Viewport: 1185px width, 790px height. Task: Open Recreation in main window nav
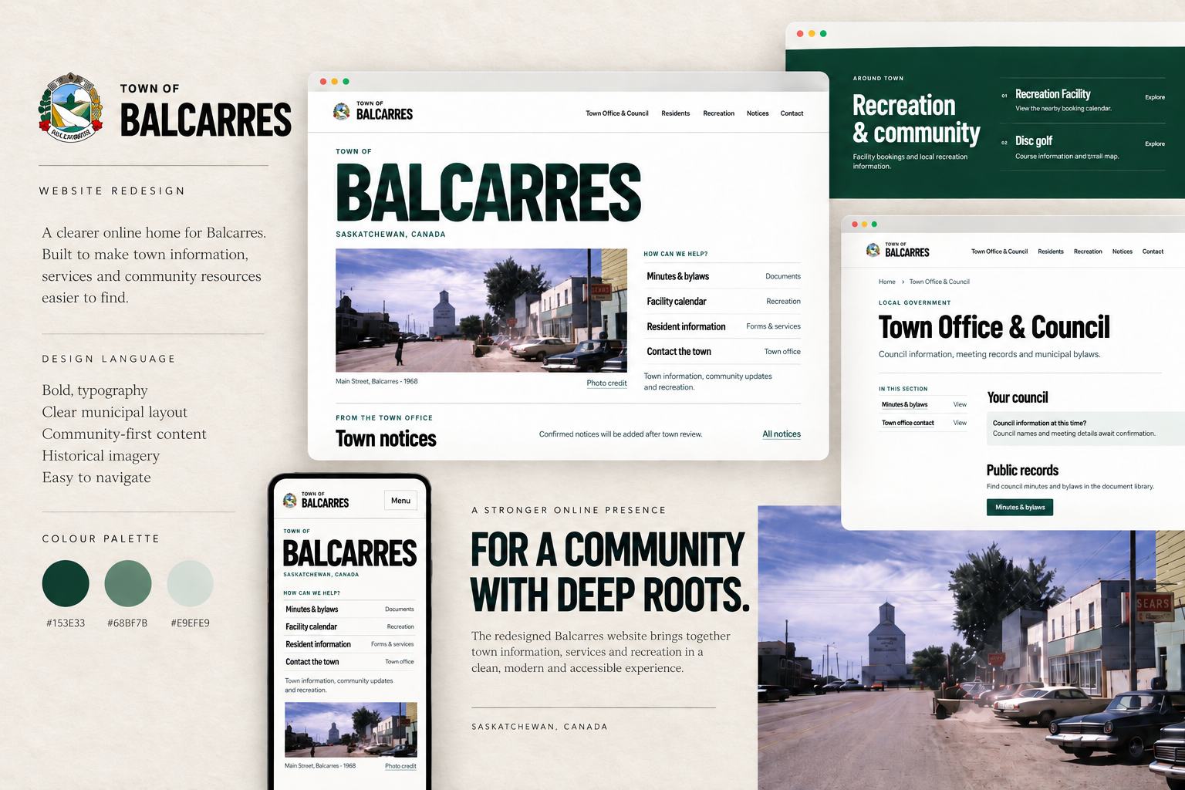pos(719,113)
